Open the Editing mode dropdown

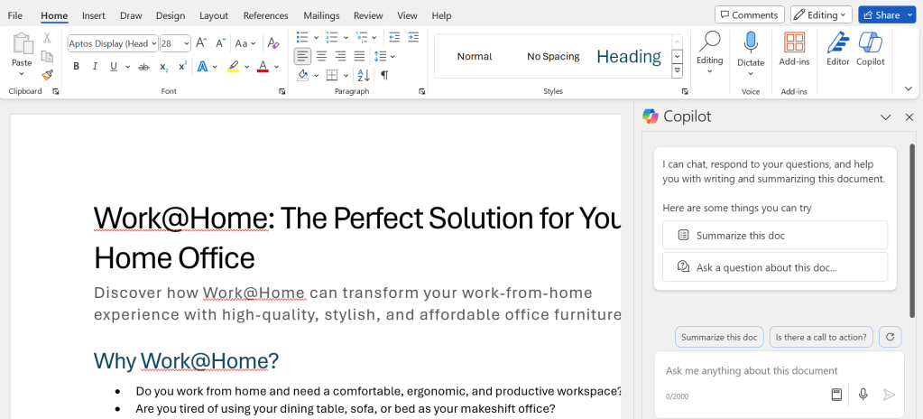click(x=821, y=14)
